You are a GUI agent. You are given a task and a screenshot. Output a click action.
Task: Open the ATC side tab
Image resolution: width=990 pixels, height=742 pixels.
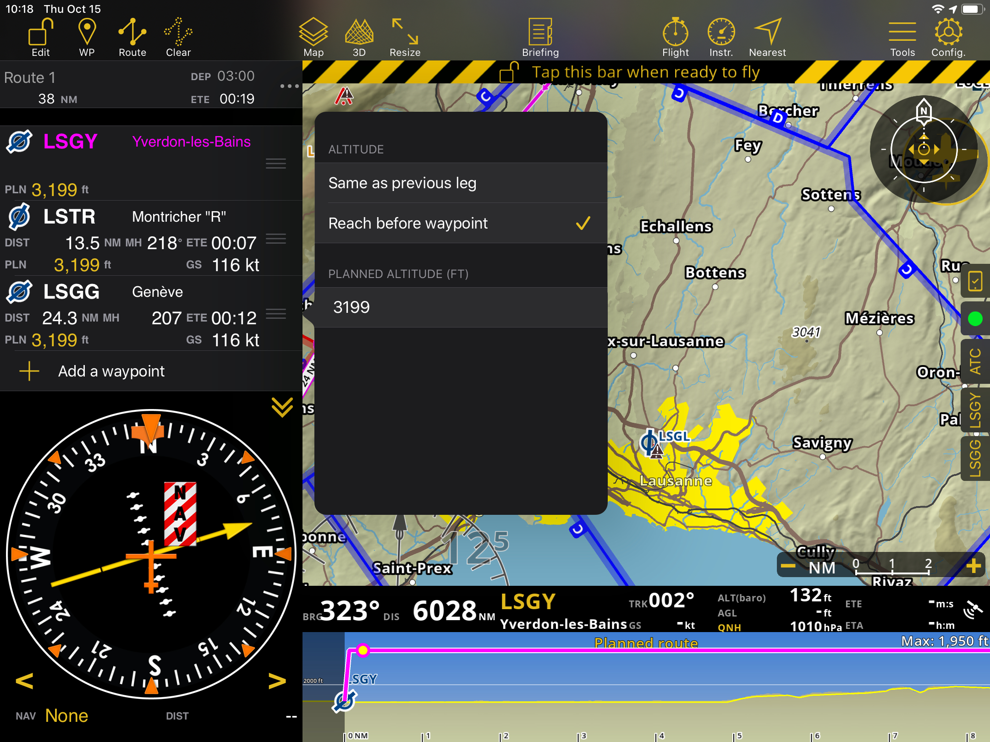[x=975, y=362]
